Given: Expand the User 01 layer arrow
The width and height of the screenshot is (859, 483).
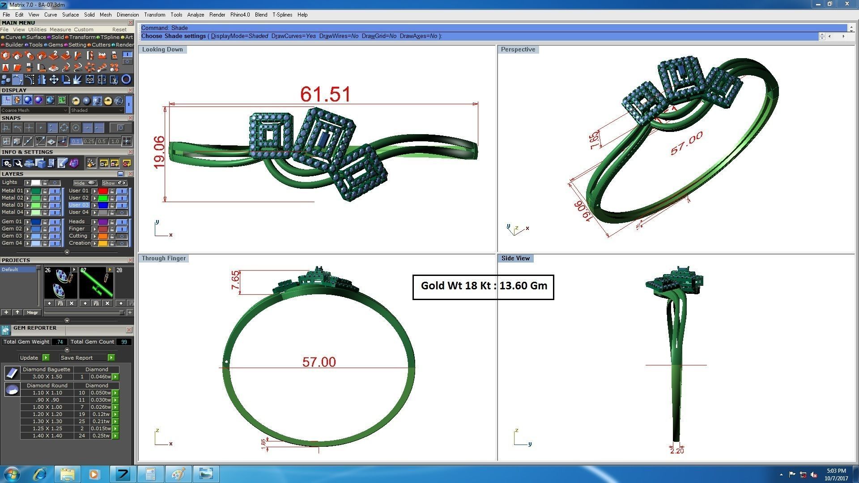Looking at the screenshot, I should point(94,191).
